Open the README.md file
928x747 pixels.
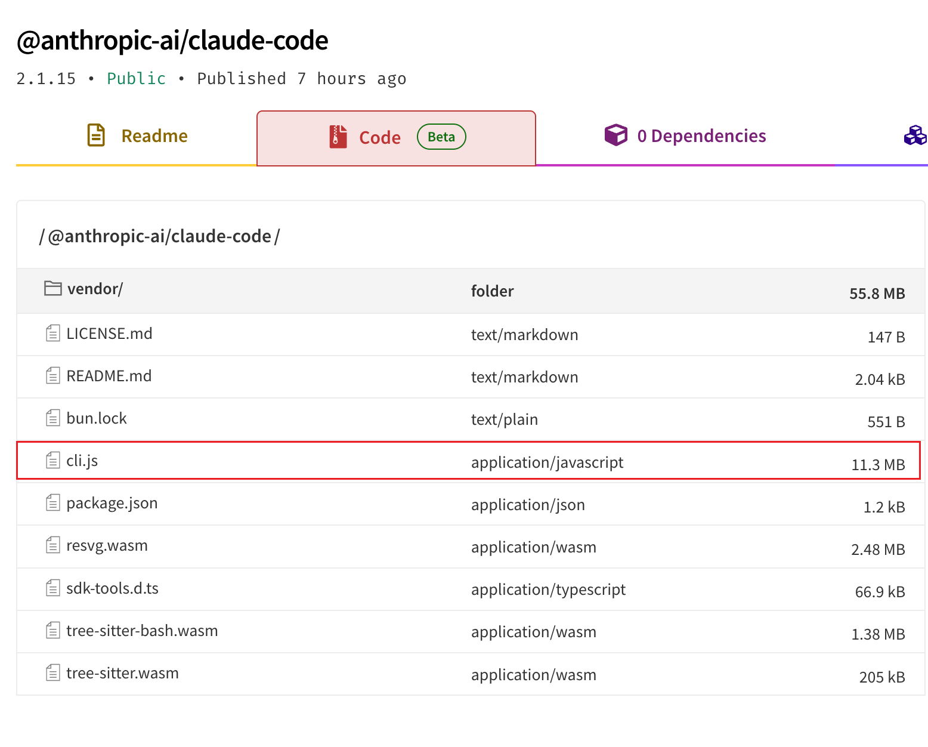coord(109,376)
